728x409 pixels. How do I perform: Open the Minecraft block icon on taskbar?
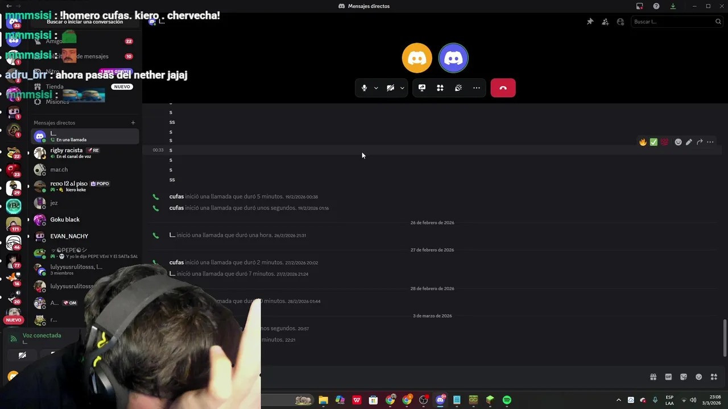click(x=490, y=400)
